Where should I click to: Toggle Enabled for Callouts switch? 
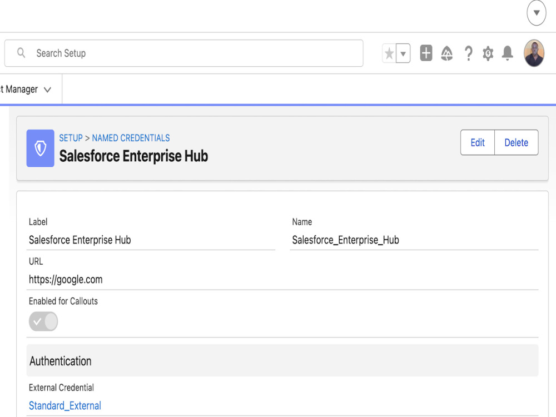pyautogui.click(x=43, y=321)
